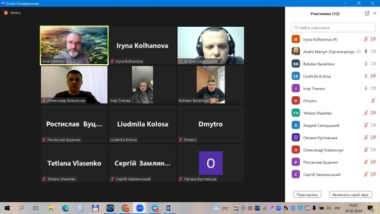Image resolution: width=380 pixels, height=214 pixels.
Task: Select Bohdan Barantsov video tile
Action: pos(211,84)
